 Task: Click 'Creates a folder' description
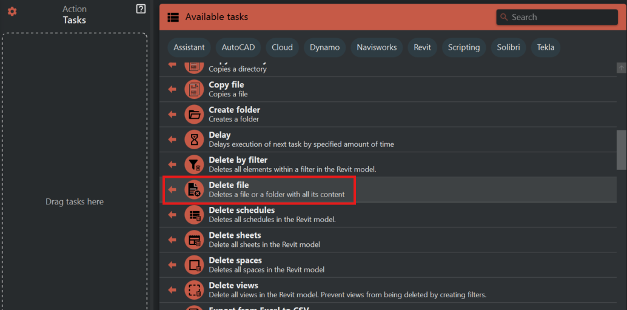[233, 119]
